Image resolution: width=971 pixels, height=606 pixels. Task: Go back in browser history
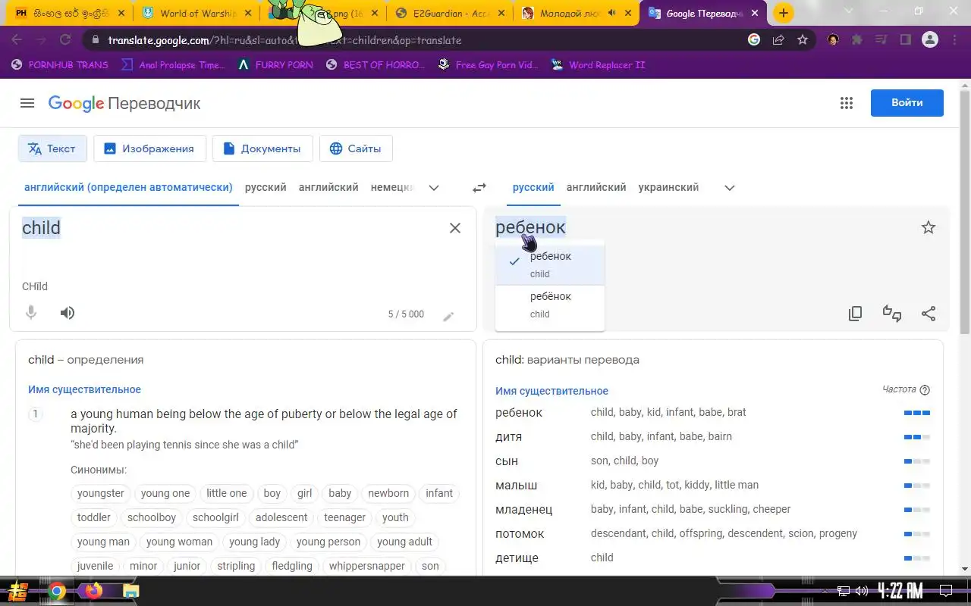[17, 40]
